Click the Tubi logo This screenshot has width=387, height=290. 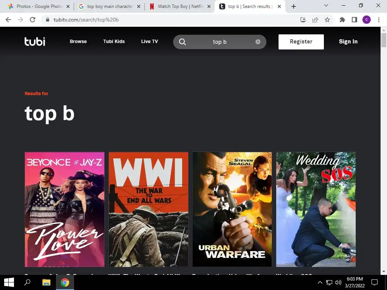(x=35, y=42)
